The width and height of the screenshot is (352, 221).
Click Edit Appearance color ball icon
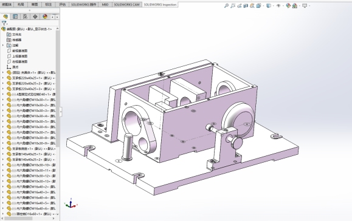tap(288, 5)
